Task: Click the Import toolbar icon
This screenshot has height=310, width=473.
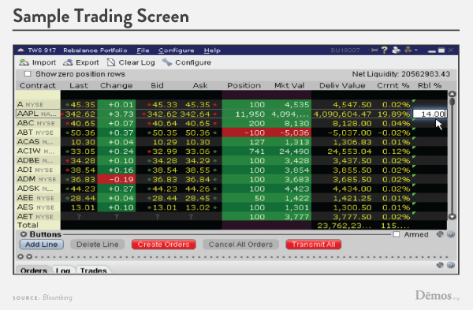Action: coord(24,62)
